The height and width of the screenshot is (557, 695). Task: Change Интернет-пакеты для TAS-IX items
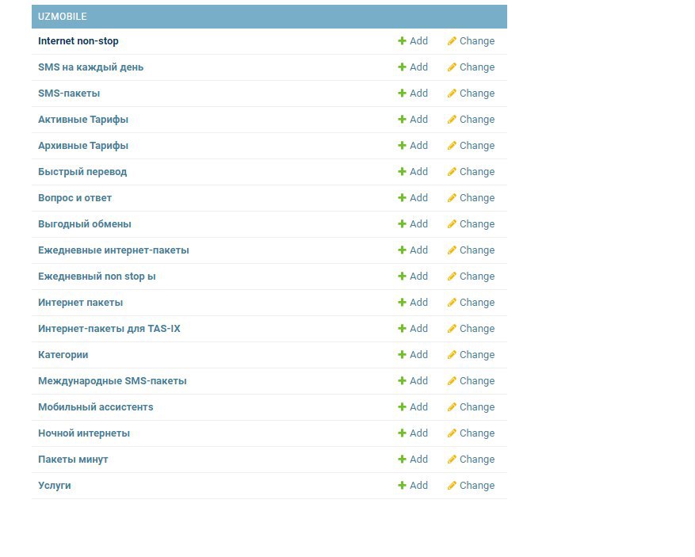471,328
